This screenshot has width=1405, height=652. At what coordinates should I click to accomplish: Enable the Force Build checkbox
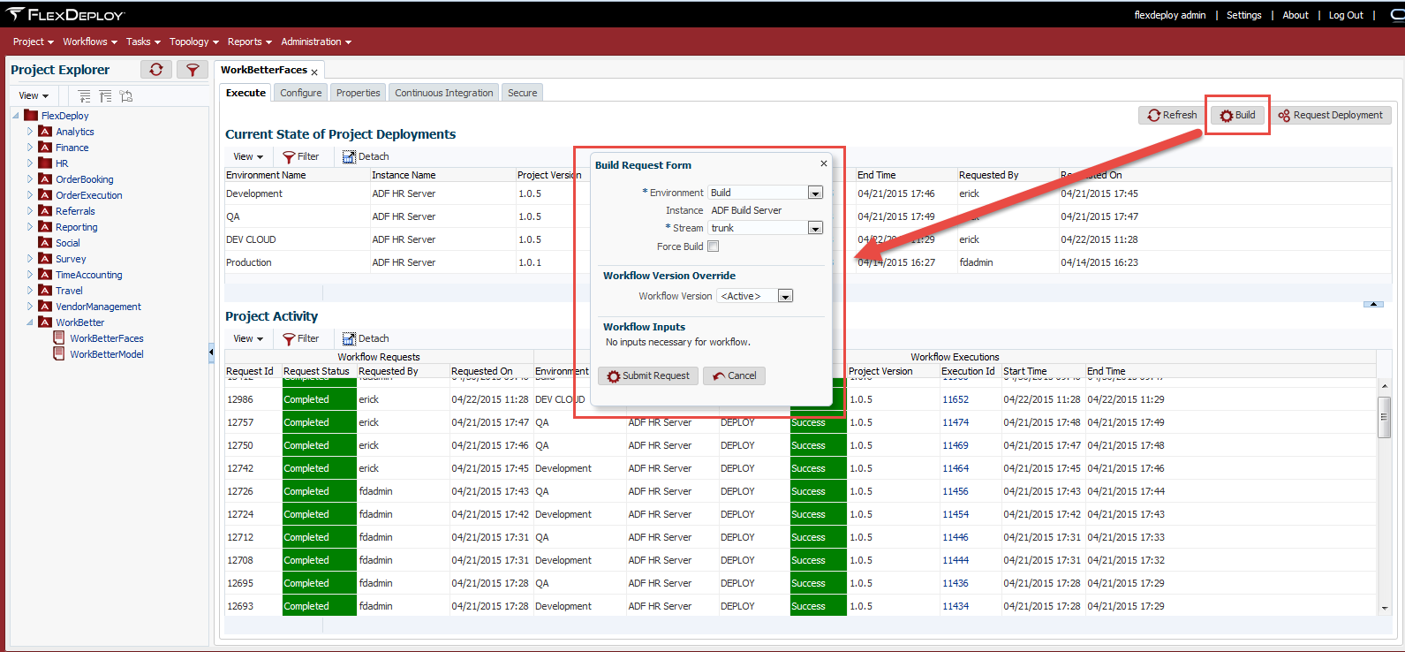click(714, 246)
